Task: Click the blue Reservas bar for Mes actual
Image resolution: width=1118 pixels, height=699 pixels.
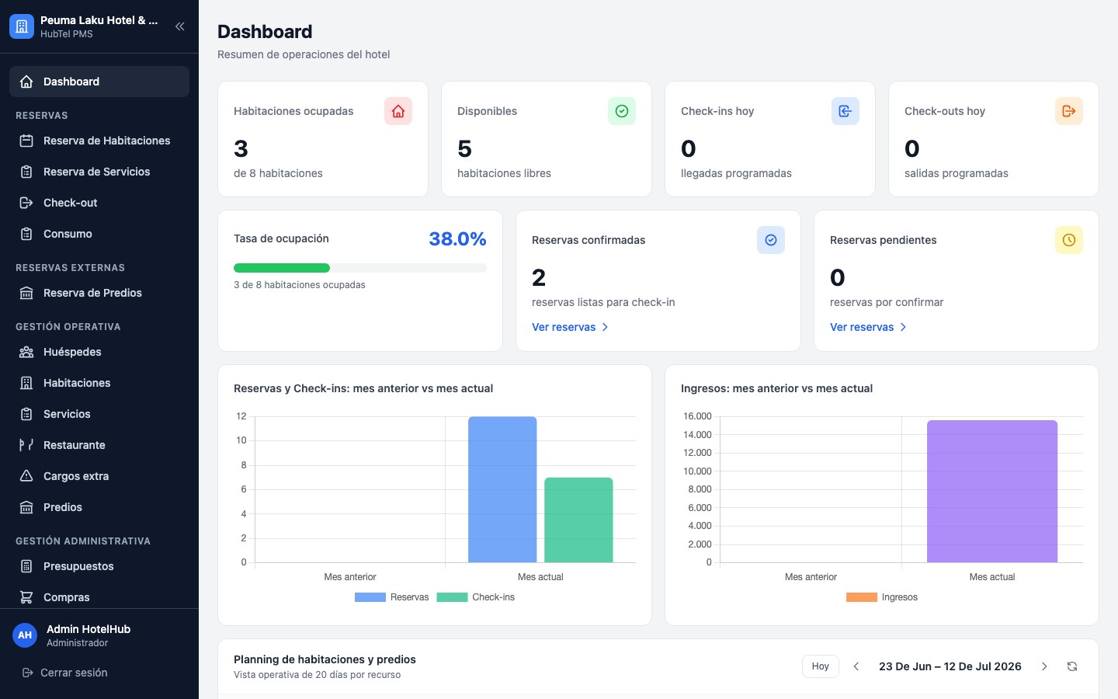Action: [x=502, y=489]
